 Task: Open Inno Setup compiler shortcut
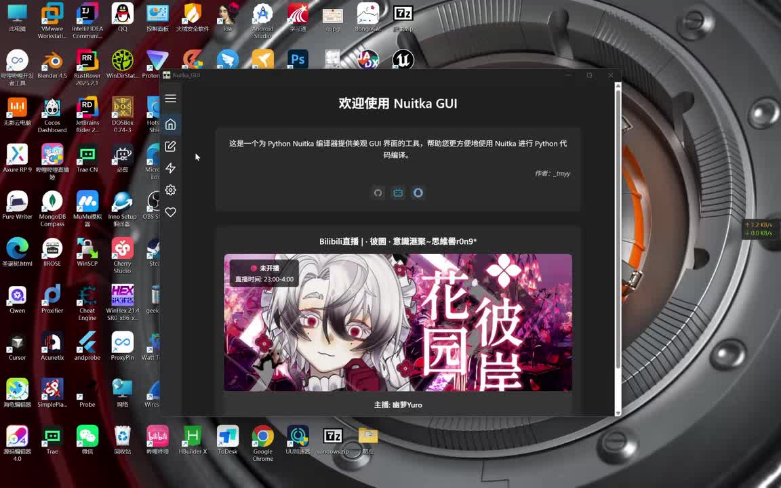click(123, 209)
